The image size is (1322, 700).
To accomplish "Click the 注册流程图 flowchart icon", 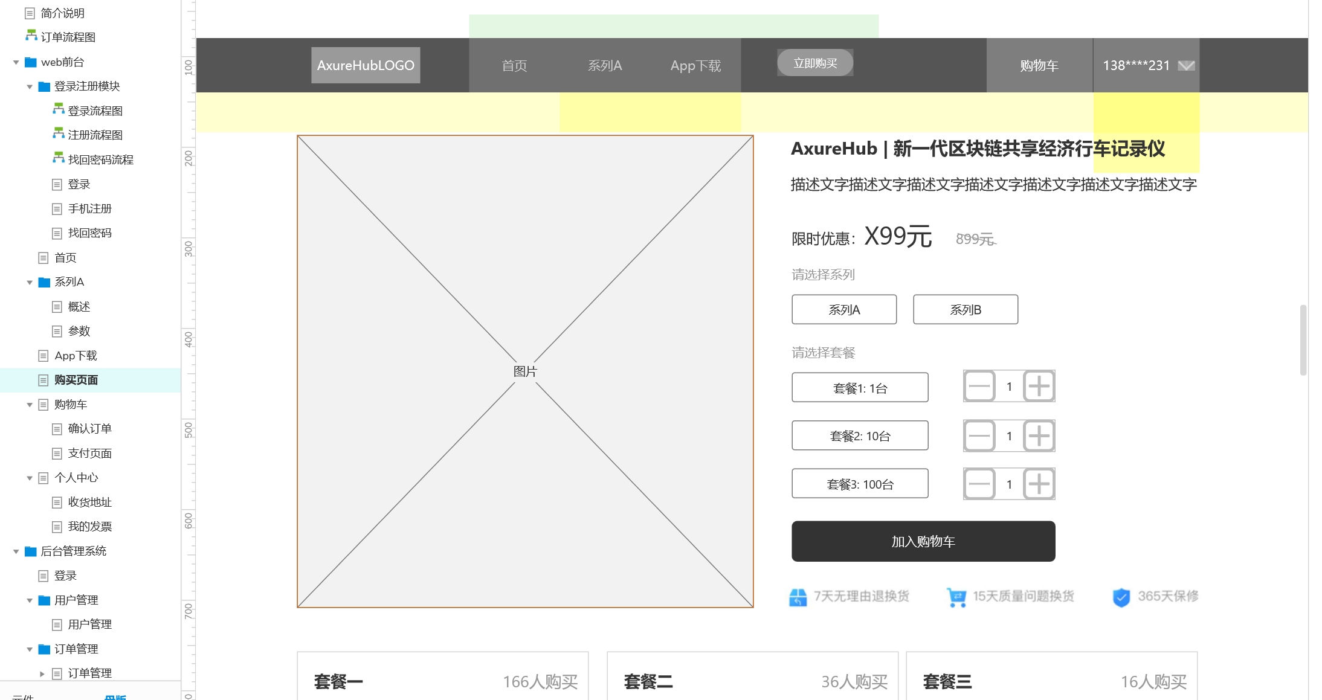I will pos(58,134).
